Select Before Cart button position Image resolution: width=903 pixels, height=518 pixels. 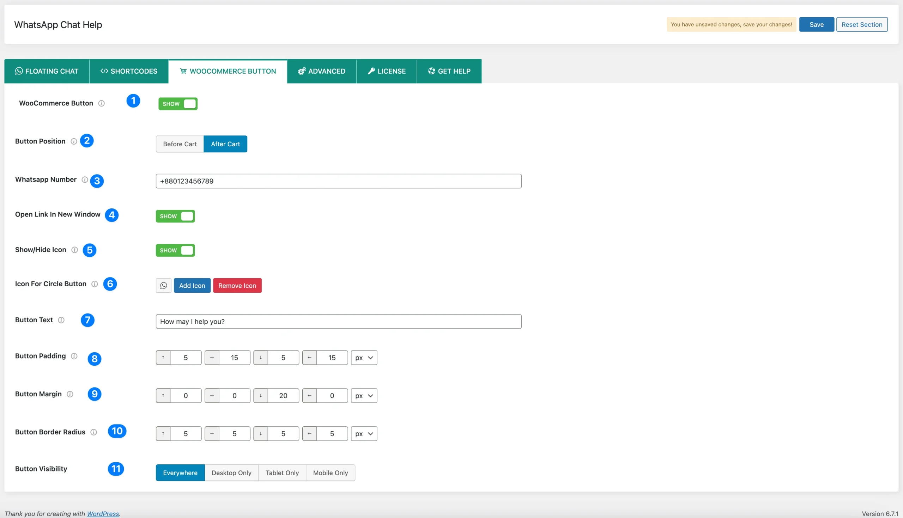pyautogui.click(x=180, y=144)
